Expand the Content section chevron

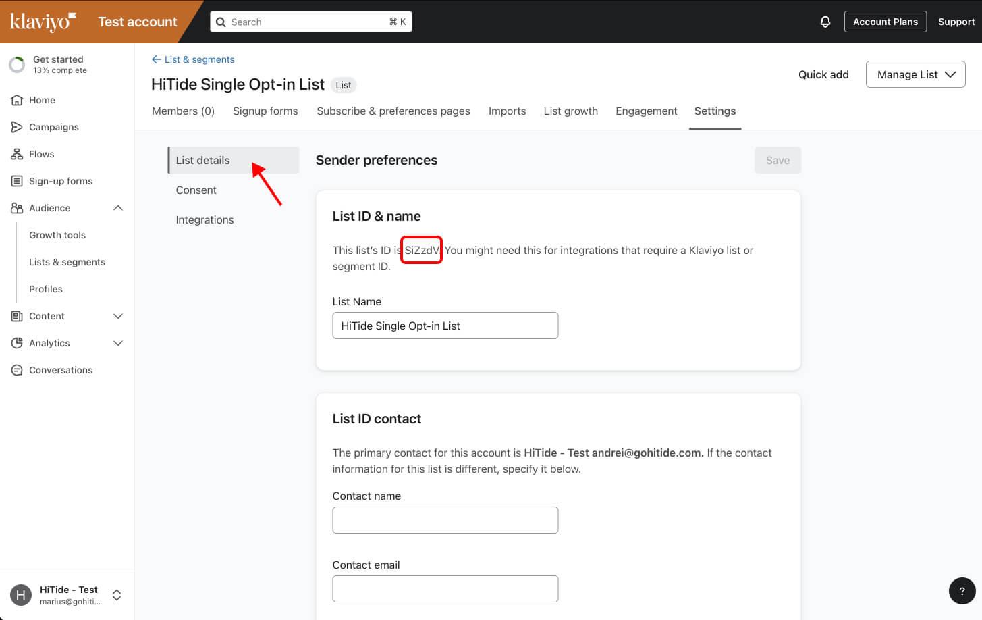(118, 316)
